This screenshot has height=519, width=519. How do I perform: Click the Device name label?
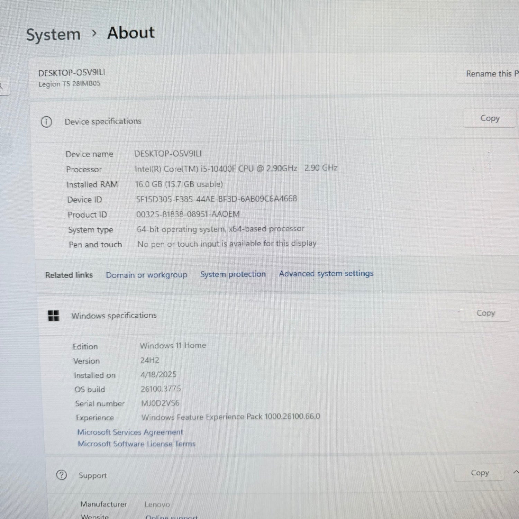(x=89, y=154)
